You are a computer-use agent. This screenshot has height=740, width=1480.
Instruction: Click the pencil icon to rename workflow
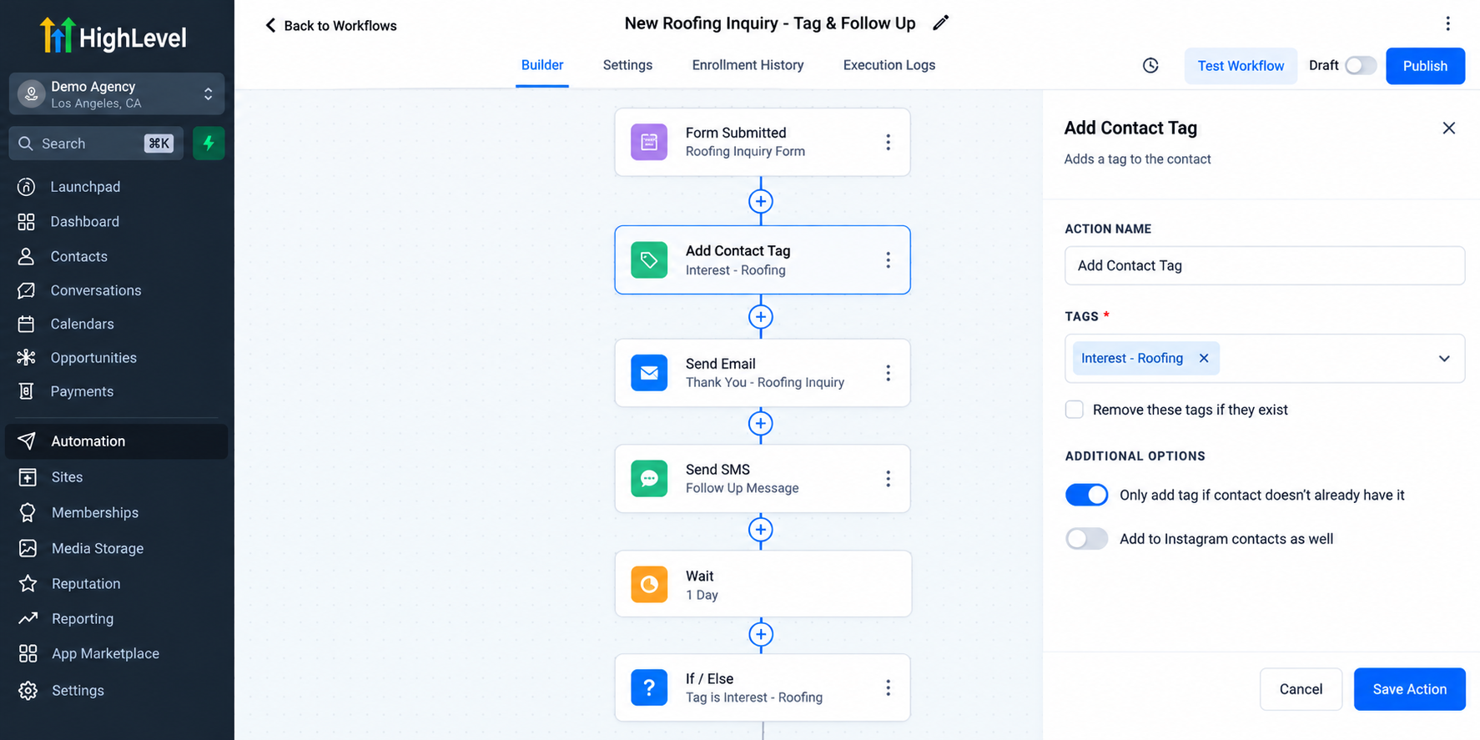(x=940, y=23)
